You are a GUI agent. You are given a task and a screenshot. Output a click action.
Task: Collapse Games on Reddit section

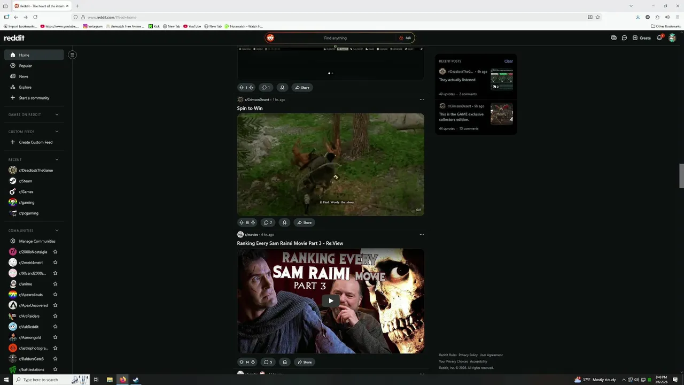[57, 114]
